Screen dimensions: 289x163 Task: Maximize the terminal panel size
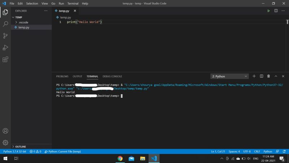click(276, 76)
